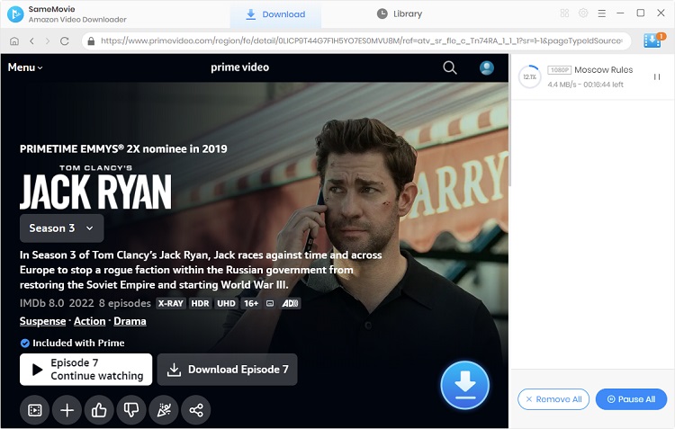
Task: Open SameMovie settings gear
Action: pos(583,13)
